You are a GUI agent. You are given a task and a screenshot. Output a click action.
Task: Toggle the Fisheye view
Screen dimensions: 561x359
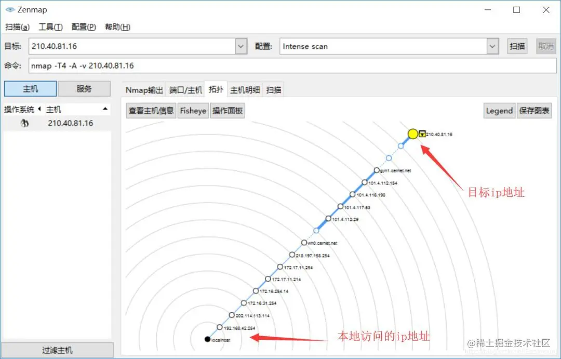click(193, 110)
